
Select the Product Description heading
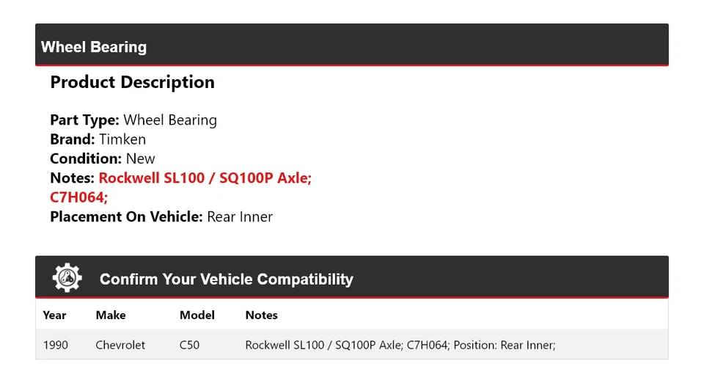tap(132, 82)
